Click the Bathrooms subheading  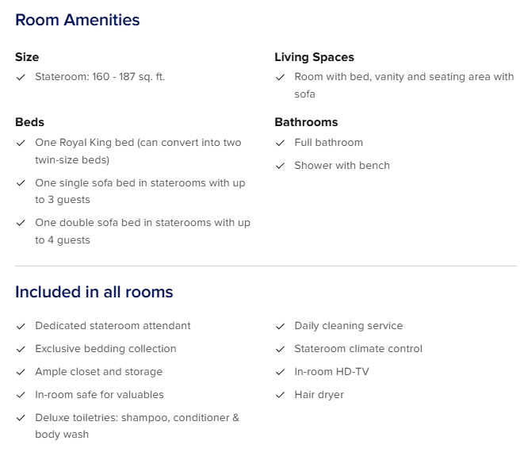[306, 122]
